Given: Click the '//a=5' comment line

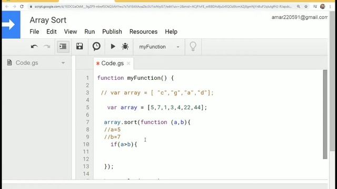Looking at the screenshot, I should click(112, 130).
